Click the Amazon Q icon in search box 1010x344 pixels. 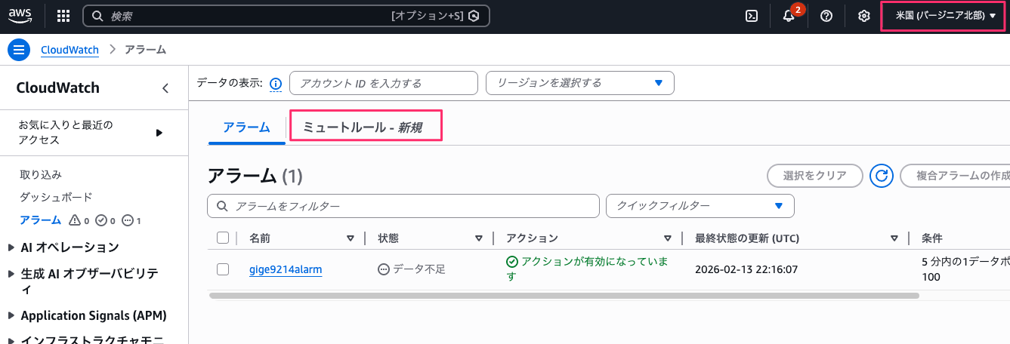474,16
